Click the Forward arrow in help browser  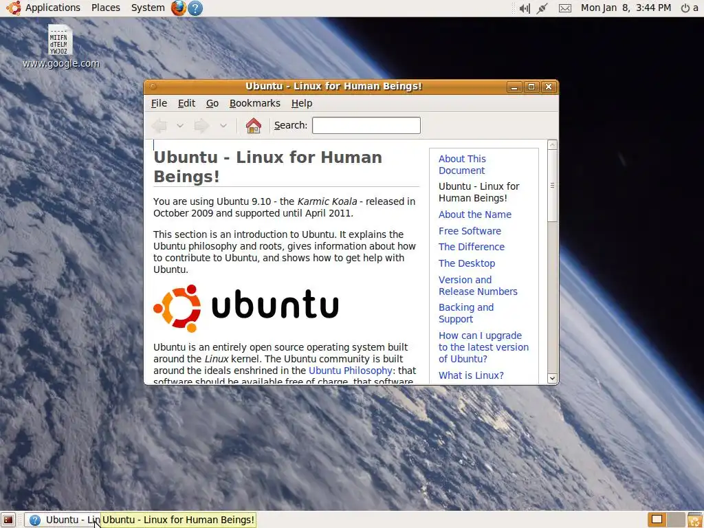tap(202, 126)
